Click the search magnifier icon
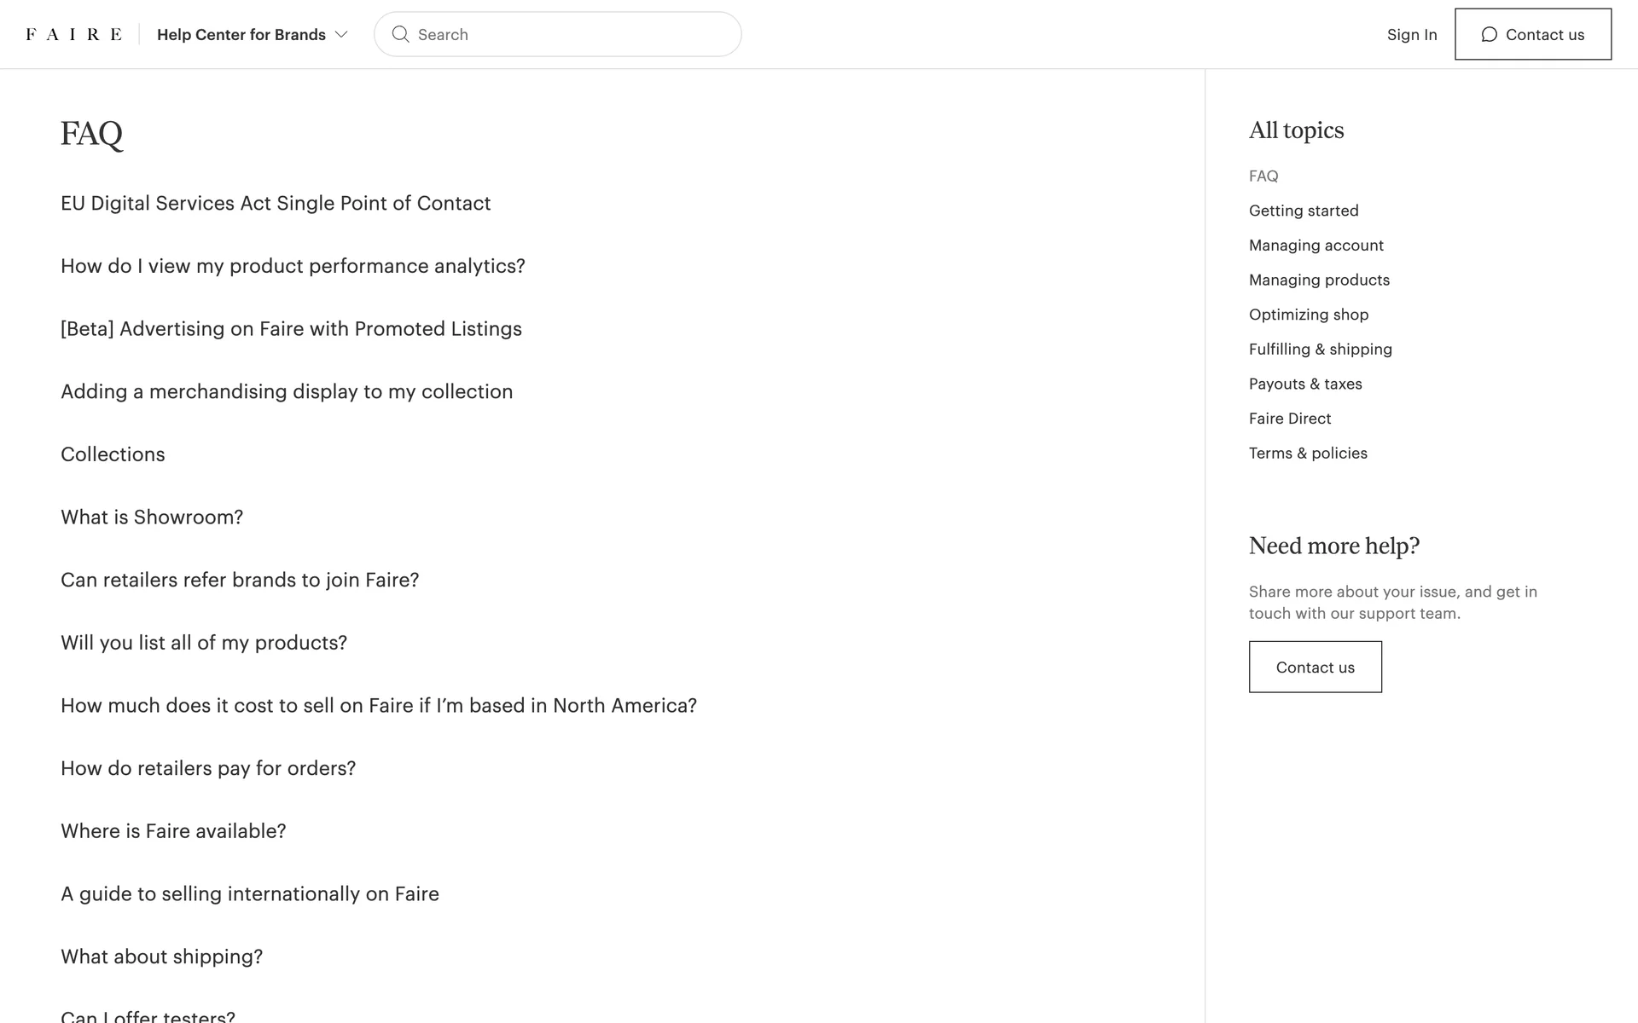Image resolution: width=1638 pixels, height=1023 pixels. [x=400, y=34]
